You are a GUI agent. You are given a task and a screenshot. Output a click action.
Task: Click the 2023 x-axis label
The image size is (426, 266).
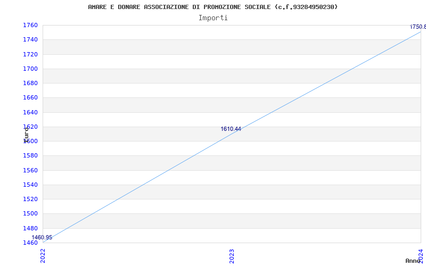coord(232,256)
